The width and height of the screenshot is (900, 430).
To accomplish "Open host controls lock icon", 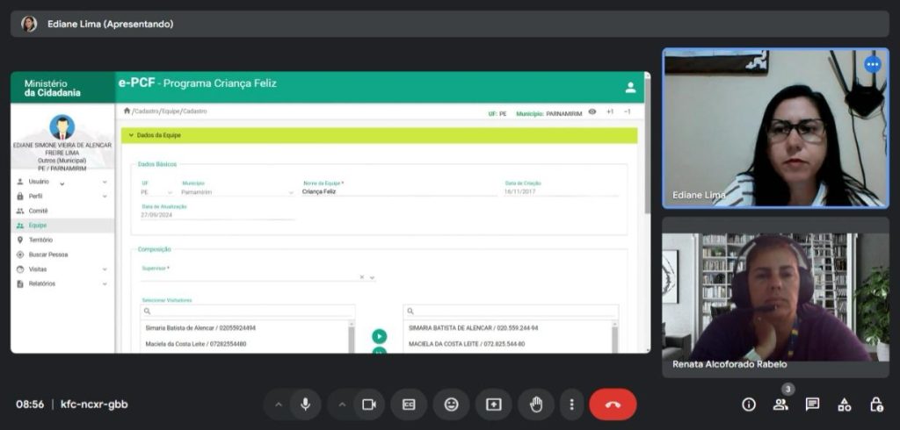I will [x=876, y=405].
